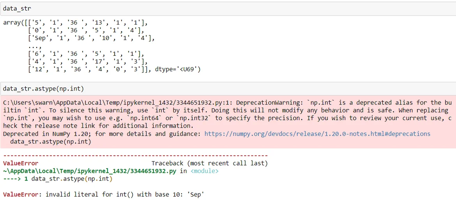The width and height of the screenshot is (456, 206).
Task: Click 'Traceback (most recent call last)' text
Action: (209, 163)
